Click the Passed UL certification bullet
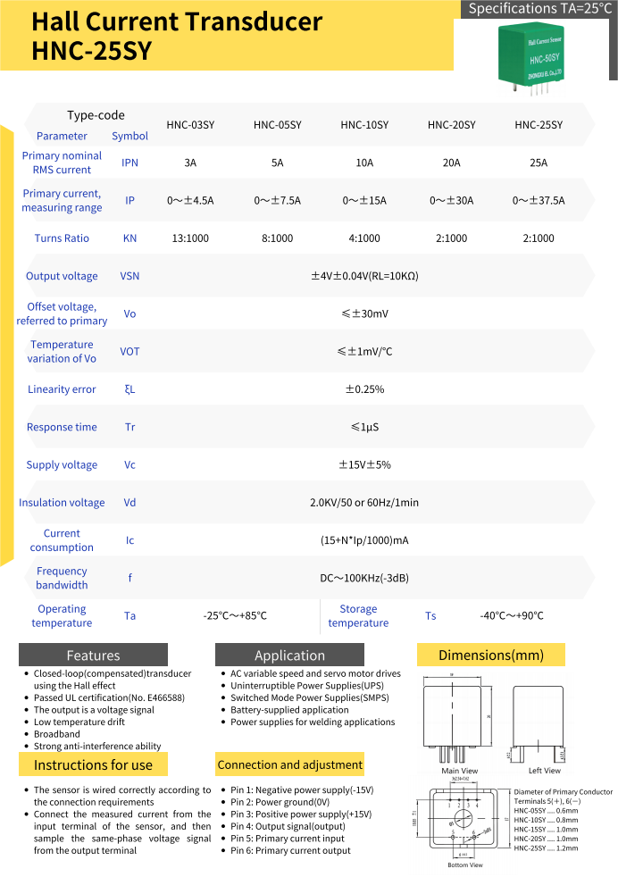618x877 pixels. (109, 697)
